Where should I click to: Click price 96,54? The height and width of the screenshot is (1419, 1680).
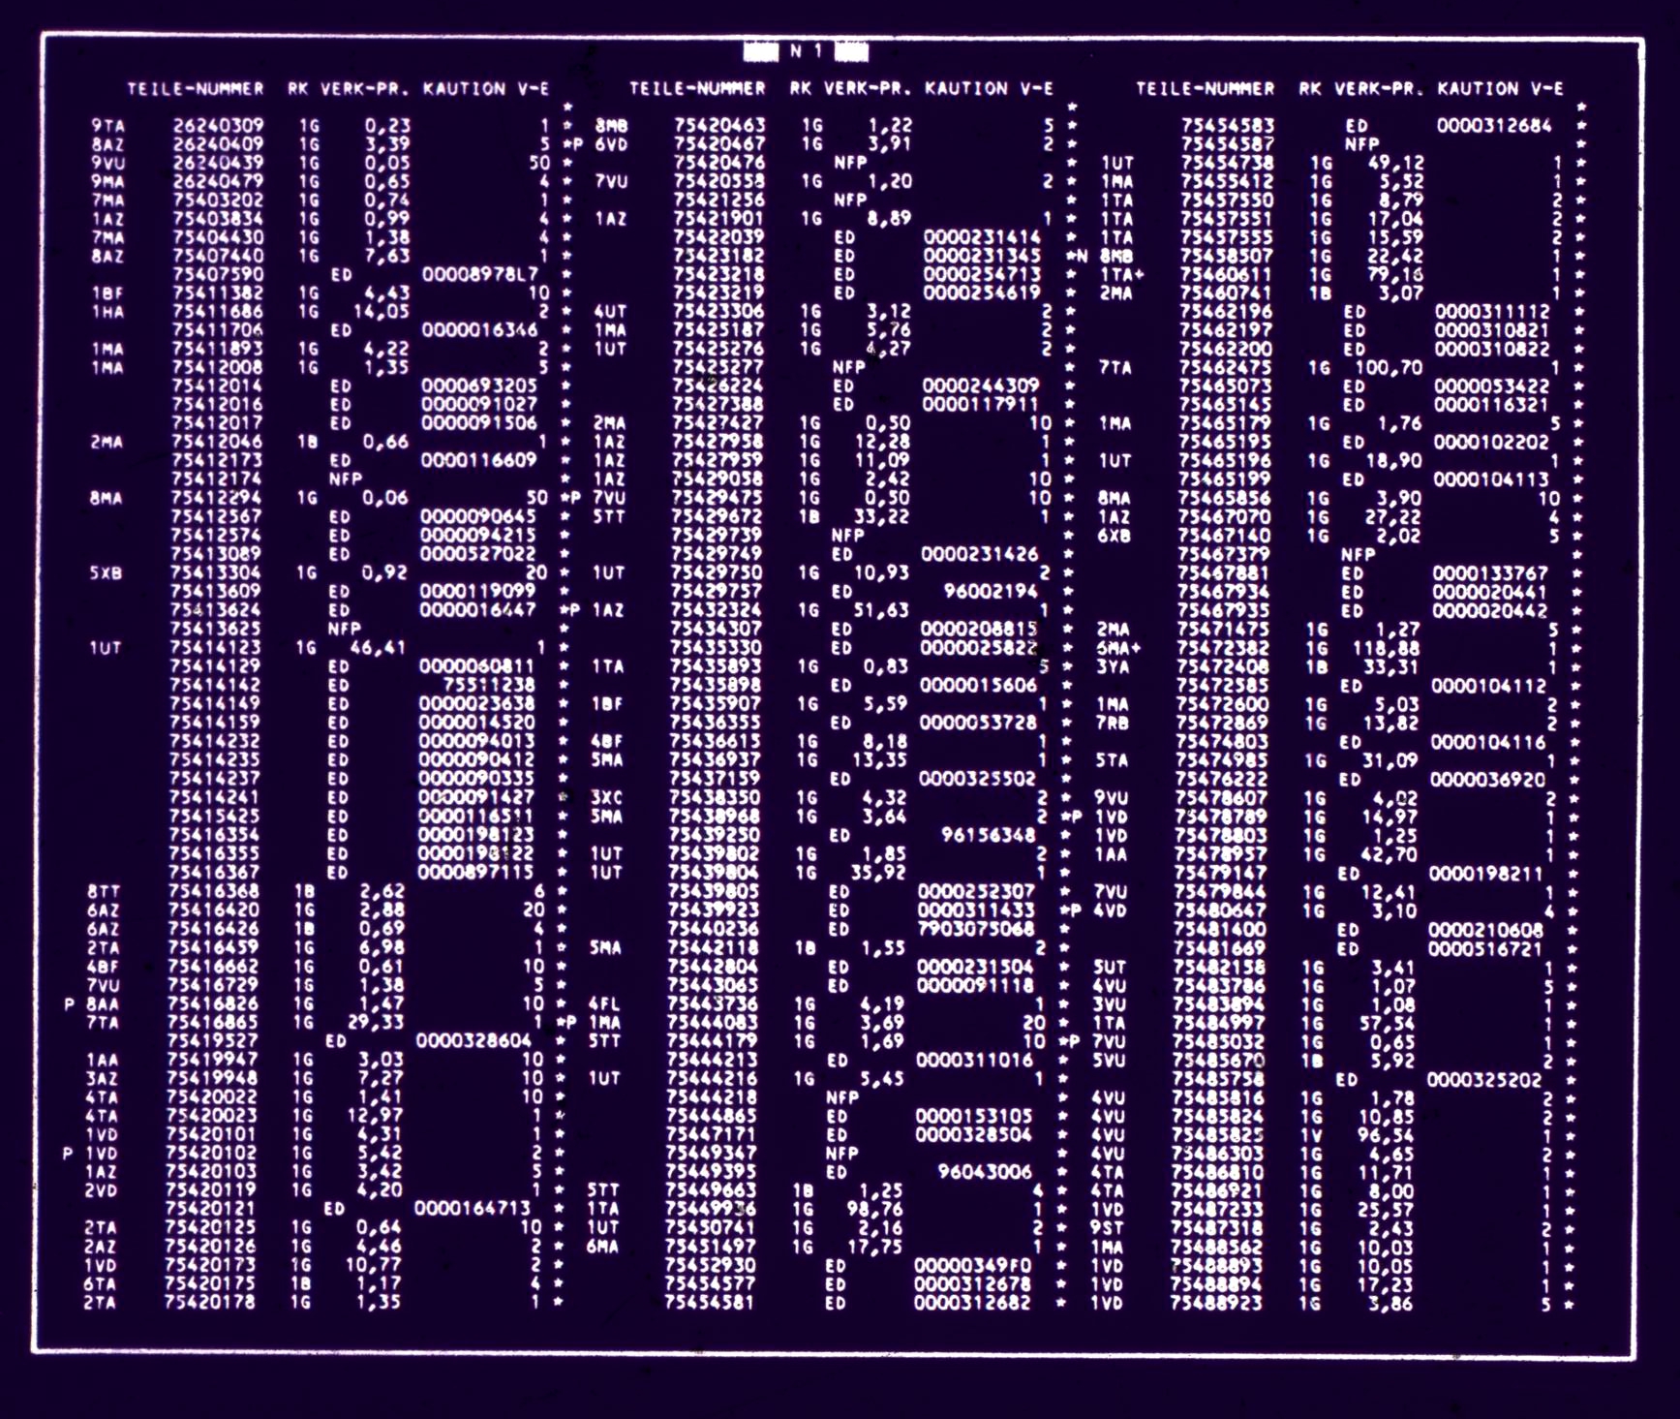(x=1387, y=1135)
